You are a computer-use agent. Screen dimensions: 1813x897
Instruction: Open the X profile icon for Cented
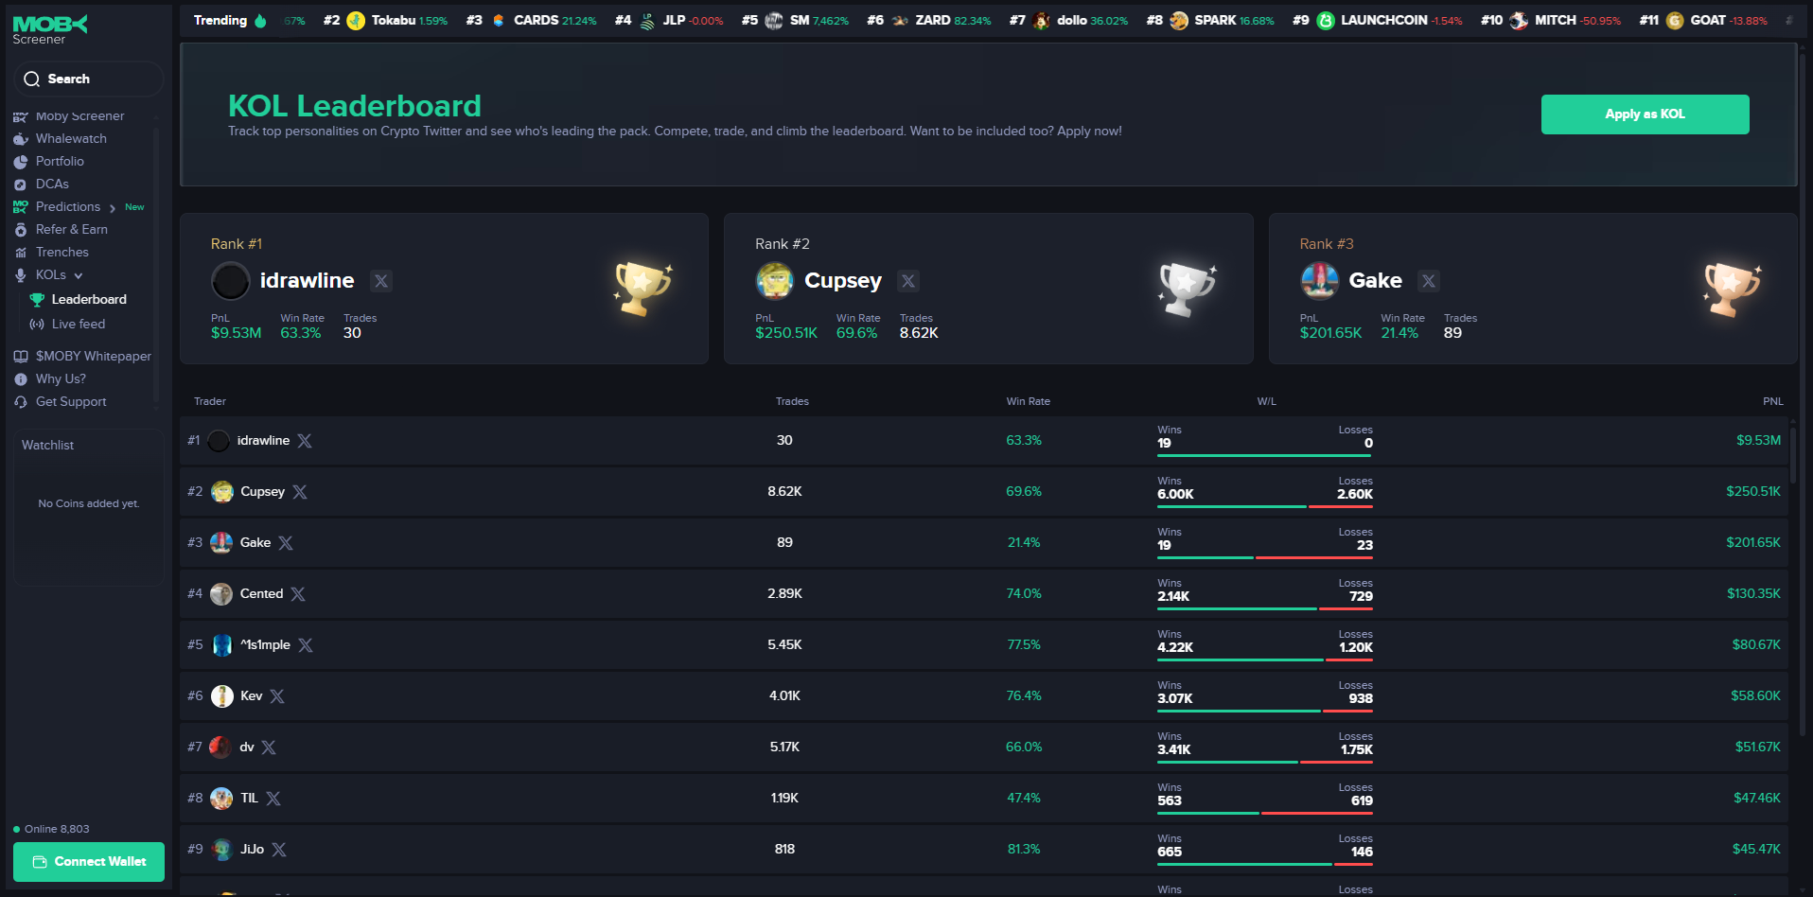tap(298, 594)
